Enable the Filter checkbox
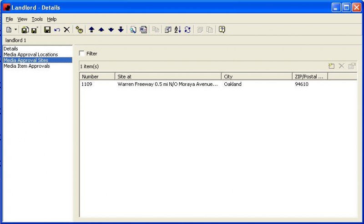The width and height of the screenshot is (364, 224). pos(82,53)
